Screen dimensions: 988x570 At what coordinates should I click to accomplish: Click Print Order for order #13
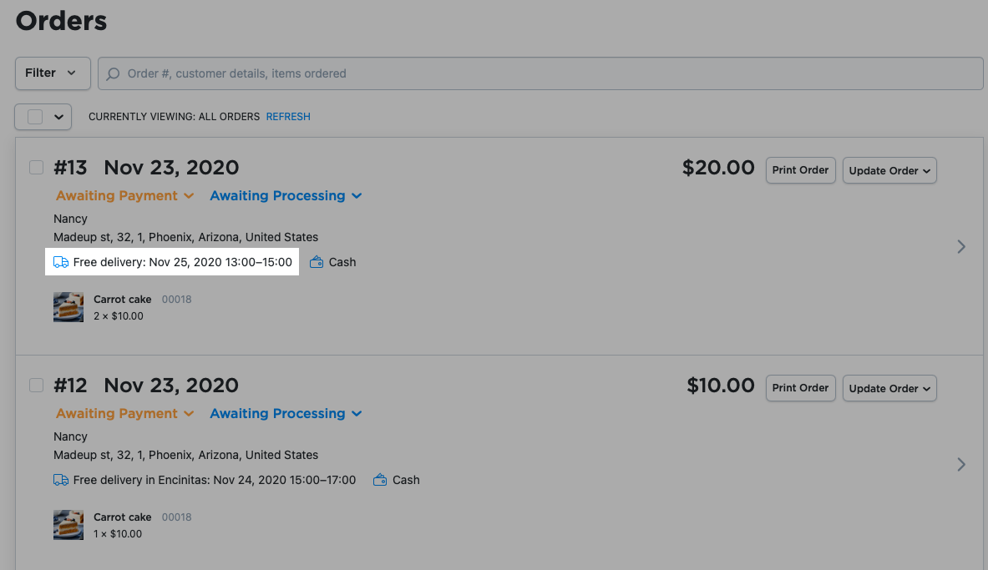tap(800, 170)
